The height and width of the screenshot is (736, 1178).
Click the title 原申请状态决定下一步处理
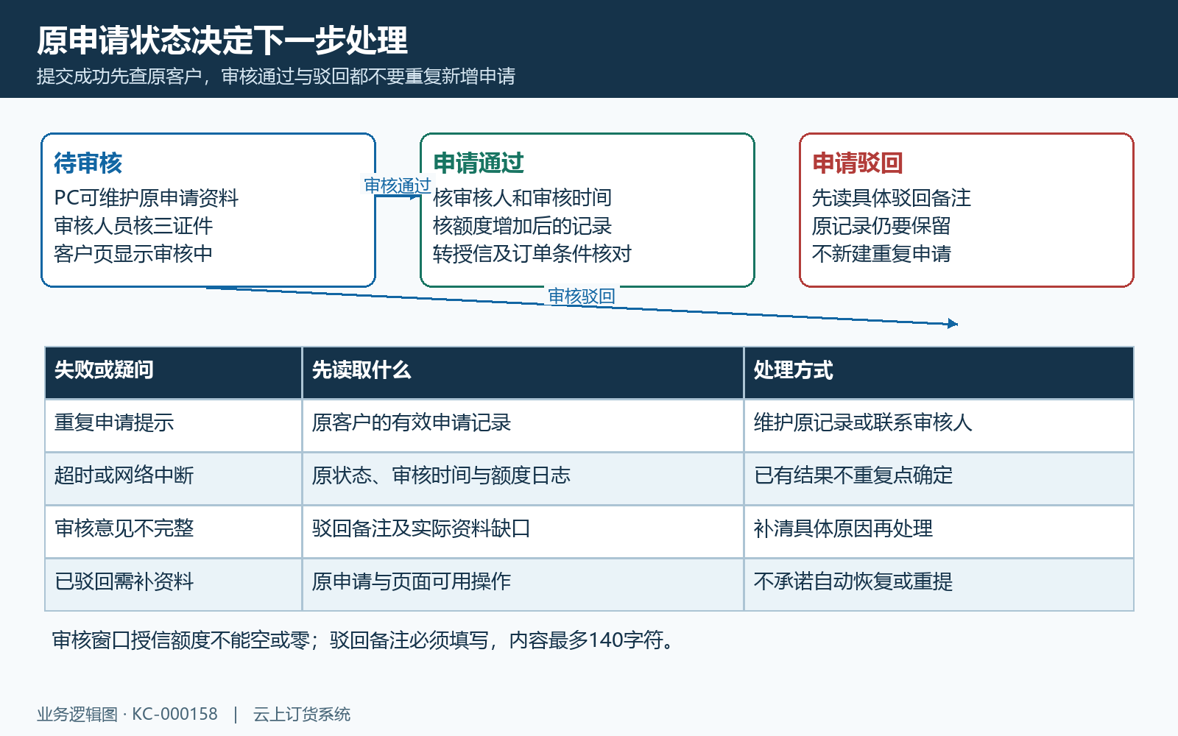(x=222, y=40)
